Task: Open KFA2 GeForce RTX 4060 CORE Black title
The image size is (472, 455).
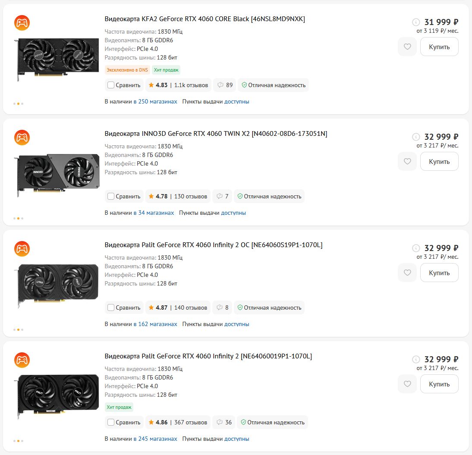Action: click(205, 19)
